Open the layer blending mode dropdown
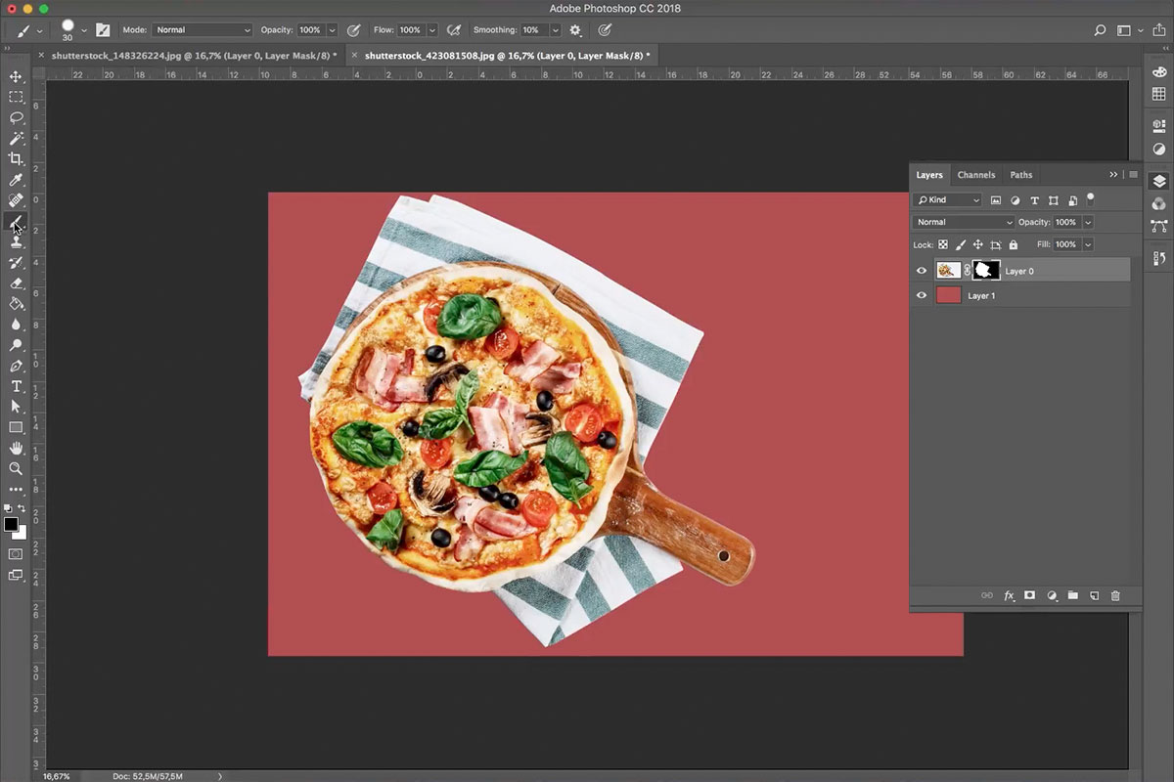Screen dimensions: 1174x782 pos(962,222)
